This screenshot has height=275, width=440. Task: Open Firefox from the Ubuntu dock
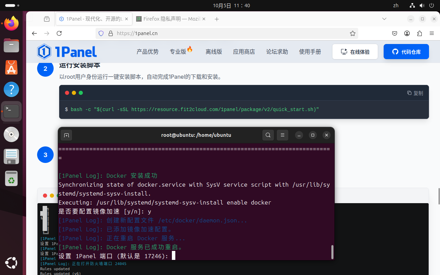(11, 23)
